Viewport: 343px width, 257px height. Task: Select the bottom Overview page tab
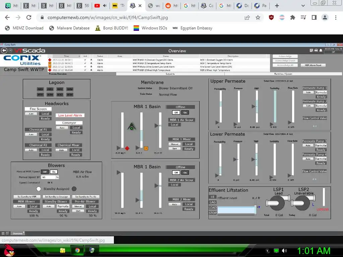point(17,233)
